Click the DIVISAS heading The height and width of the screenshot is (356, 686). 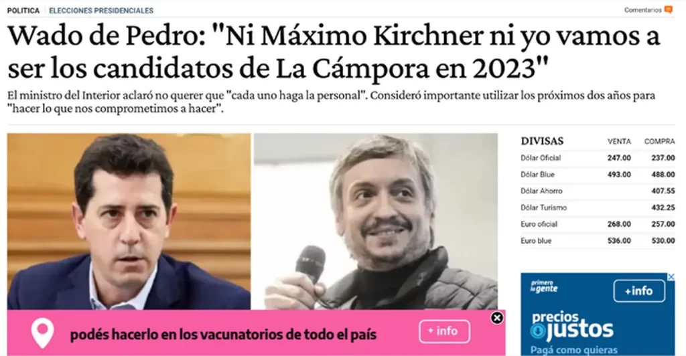coord(542,141)
